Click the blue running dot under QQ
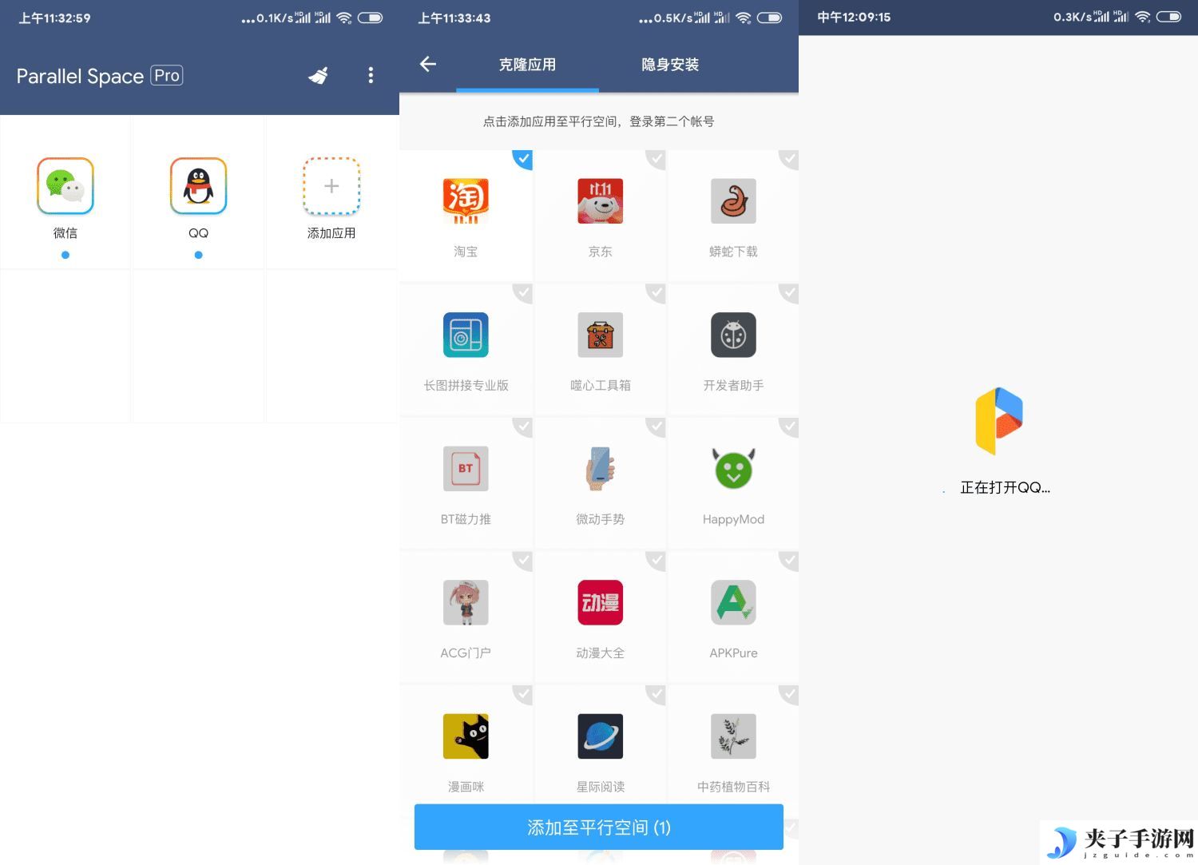The image size is (1198, 865). [198, 255]
